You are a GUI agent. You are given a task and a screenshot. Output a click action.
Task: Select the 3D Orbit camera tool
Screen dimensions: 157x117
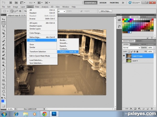pyautogui.click(x=4, y=88)
